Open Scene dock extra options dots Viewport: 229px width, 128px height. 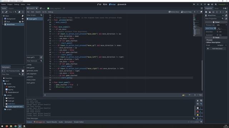tap(23, 12)
